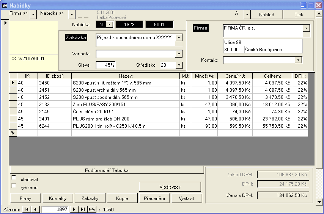Select the new row asterisk marker
The image size is (324, 214).
13,133
